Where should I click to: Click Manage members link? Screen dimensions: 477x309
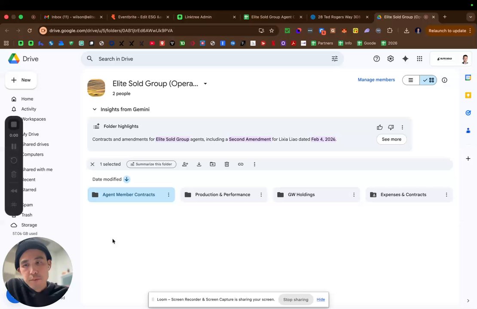[376, 79]
